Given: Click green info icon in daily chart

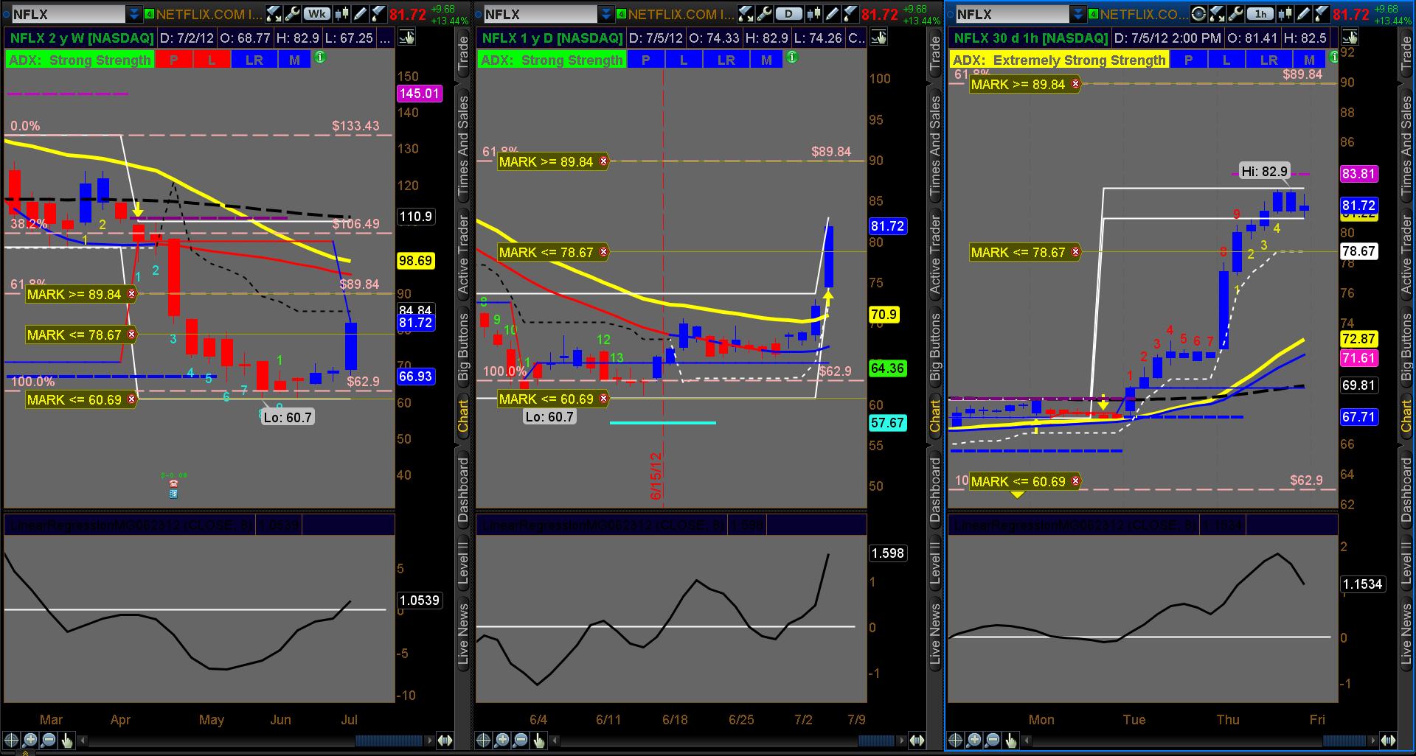Looking at the screenshot, I should click(x=791, y=57).
